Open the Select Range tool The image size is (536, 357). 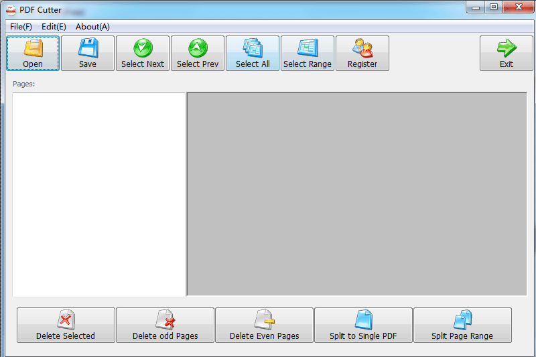(x=308, y=54)
